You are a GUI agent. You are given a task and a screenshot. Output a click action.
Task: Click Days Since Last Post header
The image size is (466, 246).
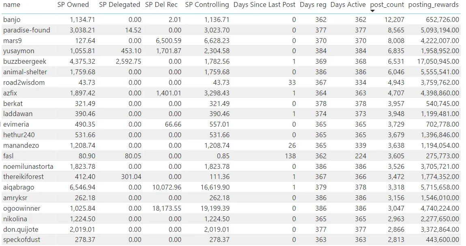[x=264, y=5]
